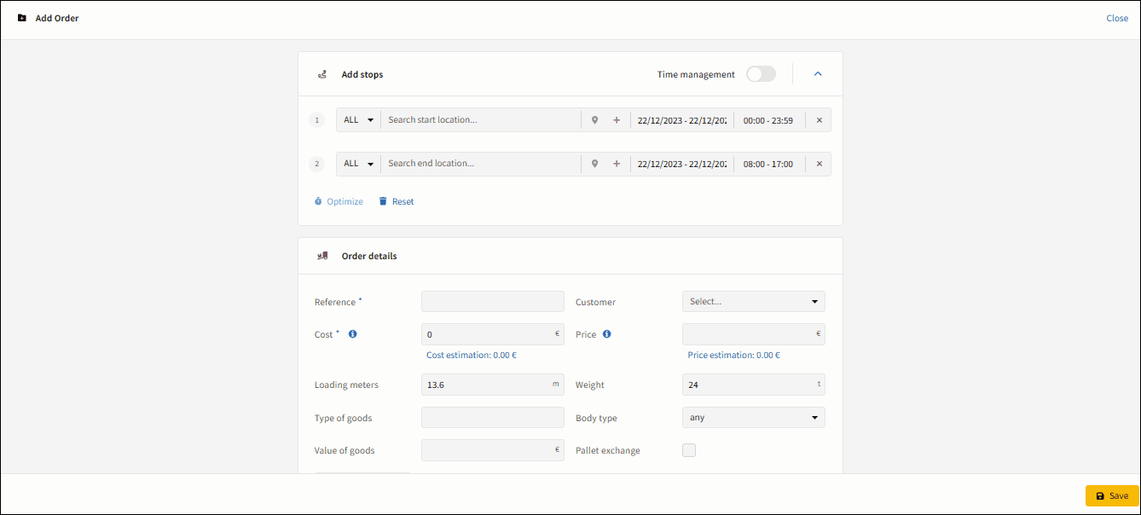Open the ALL dropdown for stop 2
This screenshot has height=515, width=1141.
(359, 164)
